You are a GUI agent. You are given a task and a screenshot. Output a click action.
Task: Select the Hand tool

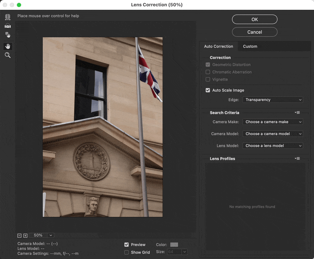coord(8,46)
